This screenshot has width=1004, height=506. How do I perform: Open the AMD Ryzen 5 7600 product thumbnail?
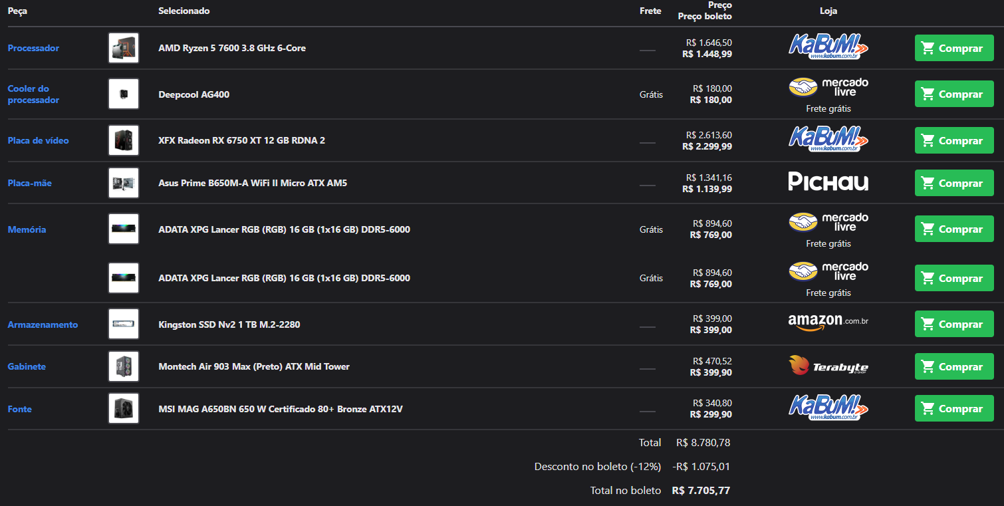pyautogui.click(x=124, y=48)
